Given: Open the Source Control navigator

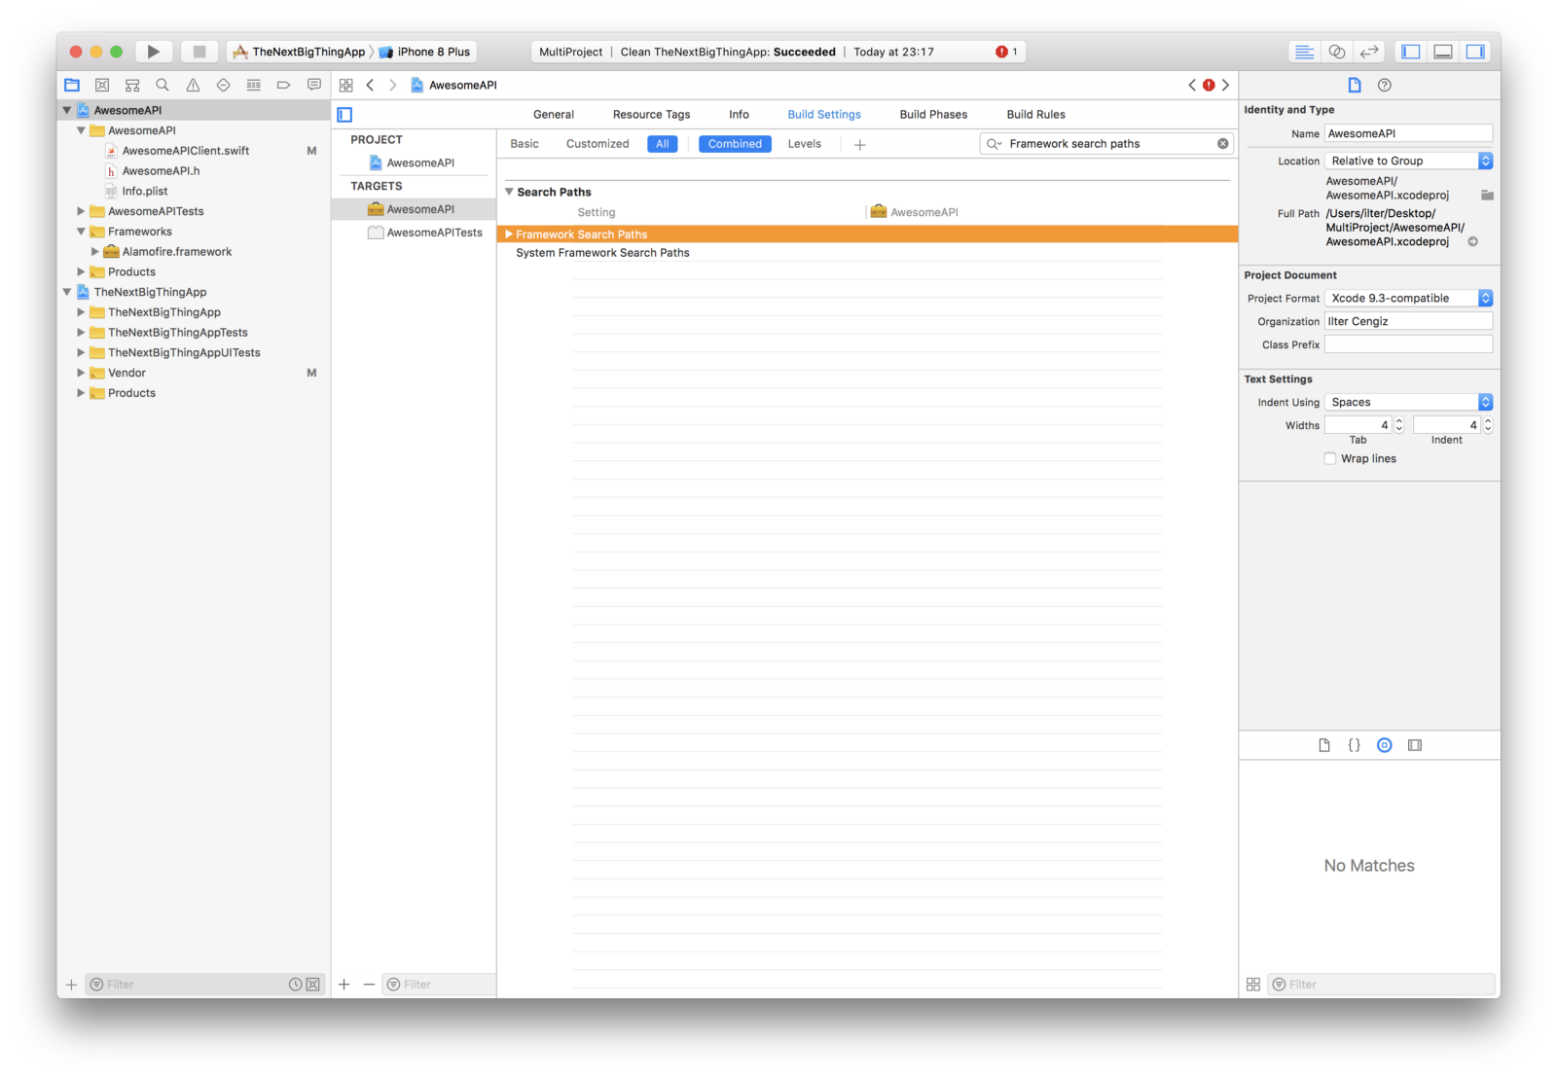Looking at the screenshot, I should [x=102, y=85].
